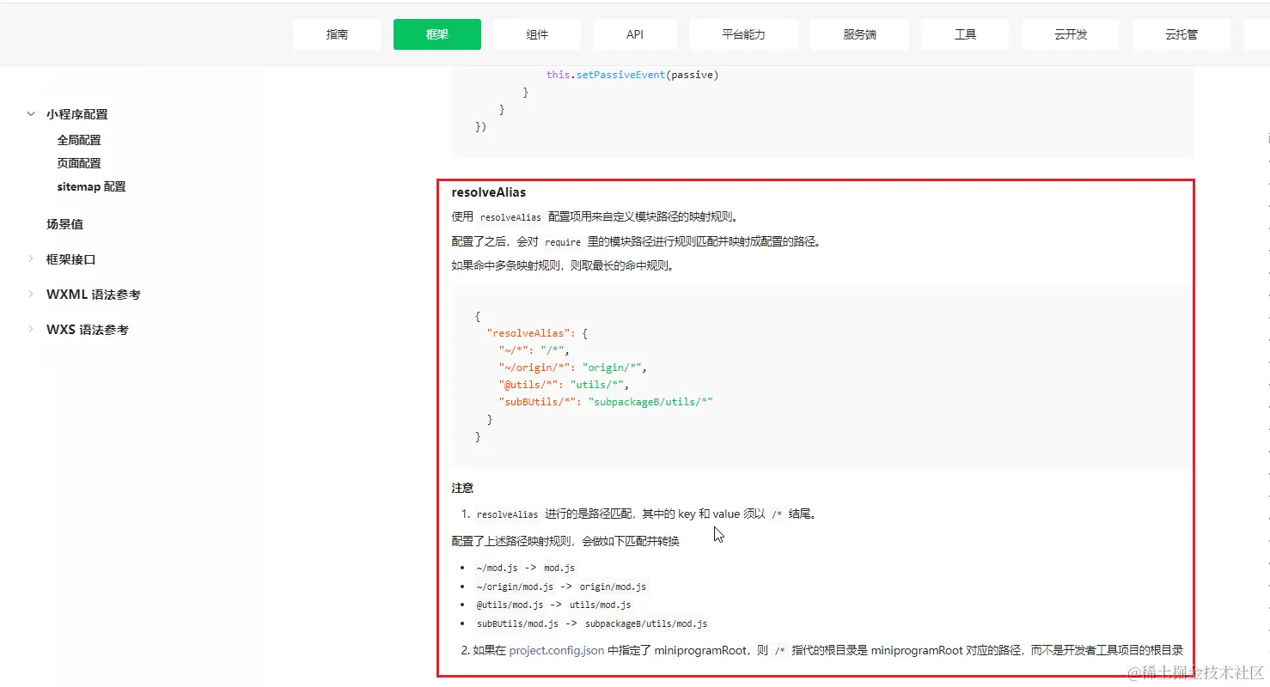Viewport: 1270px width, 687px height.
Task: Expand the WXML 语法参考 chevron
Action: [31, 294]
